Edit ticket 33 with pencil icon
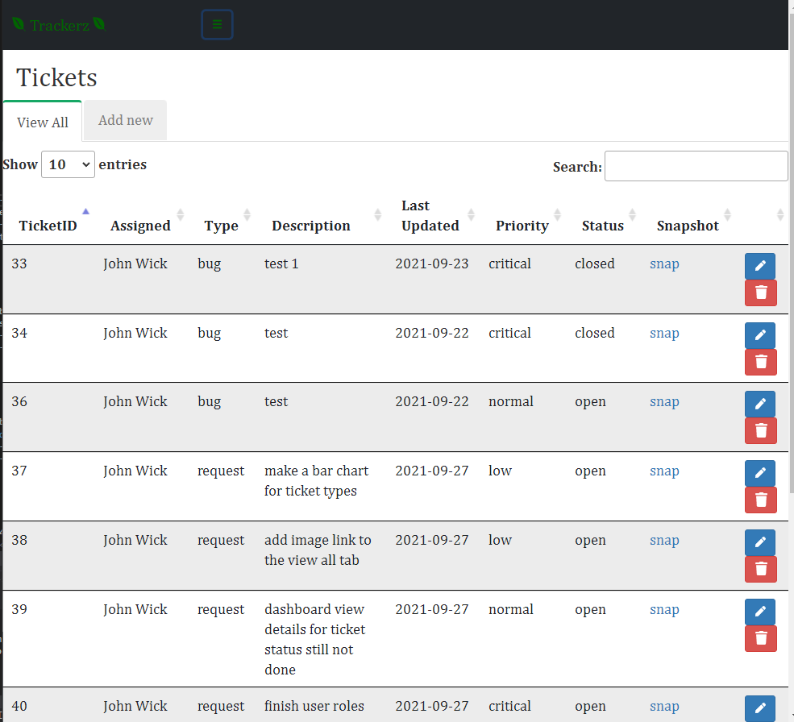 760,266
